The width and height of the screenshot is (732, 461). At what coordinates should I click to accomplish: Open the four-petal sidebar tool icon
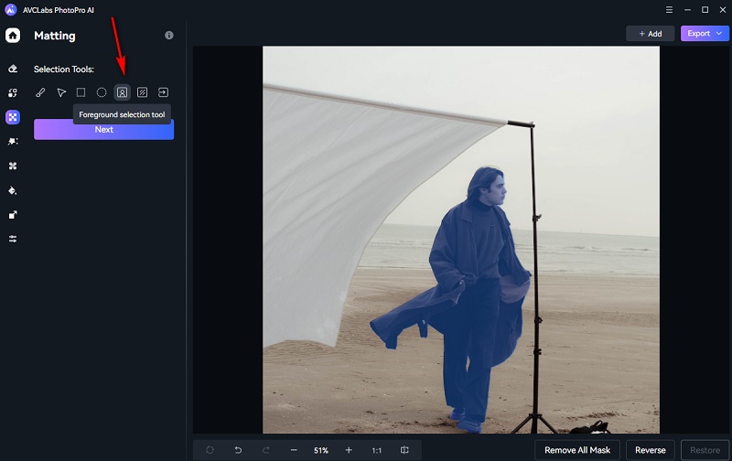[13, 166]
